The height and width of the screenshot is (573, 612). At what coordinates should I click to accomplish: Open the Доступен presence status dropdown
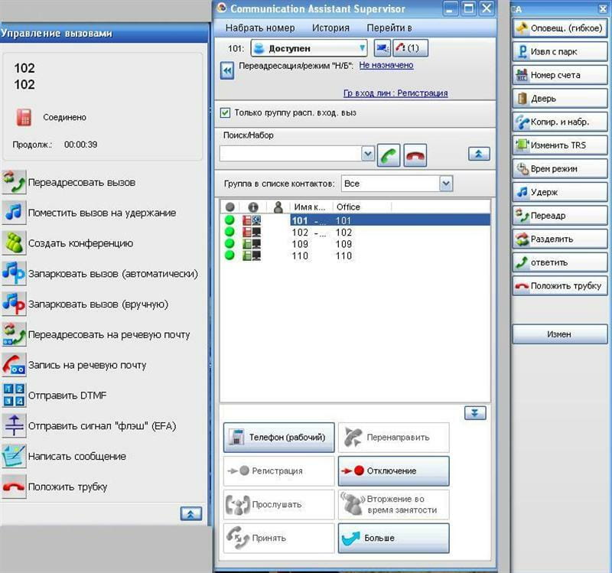[x=309, y=48]
